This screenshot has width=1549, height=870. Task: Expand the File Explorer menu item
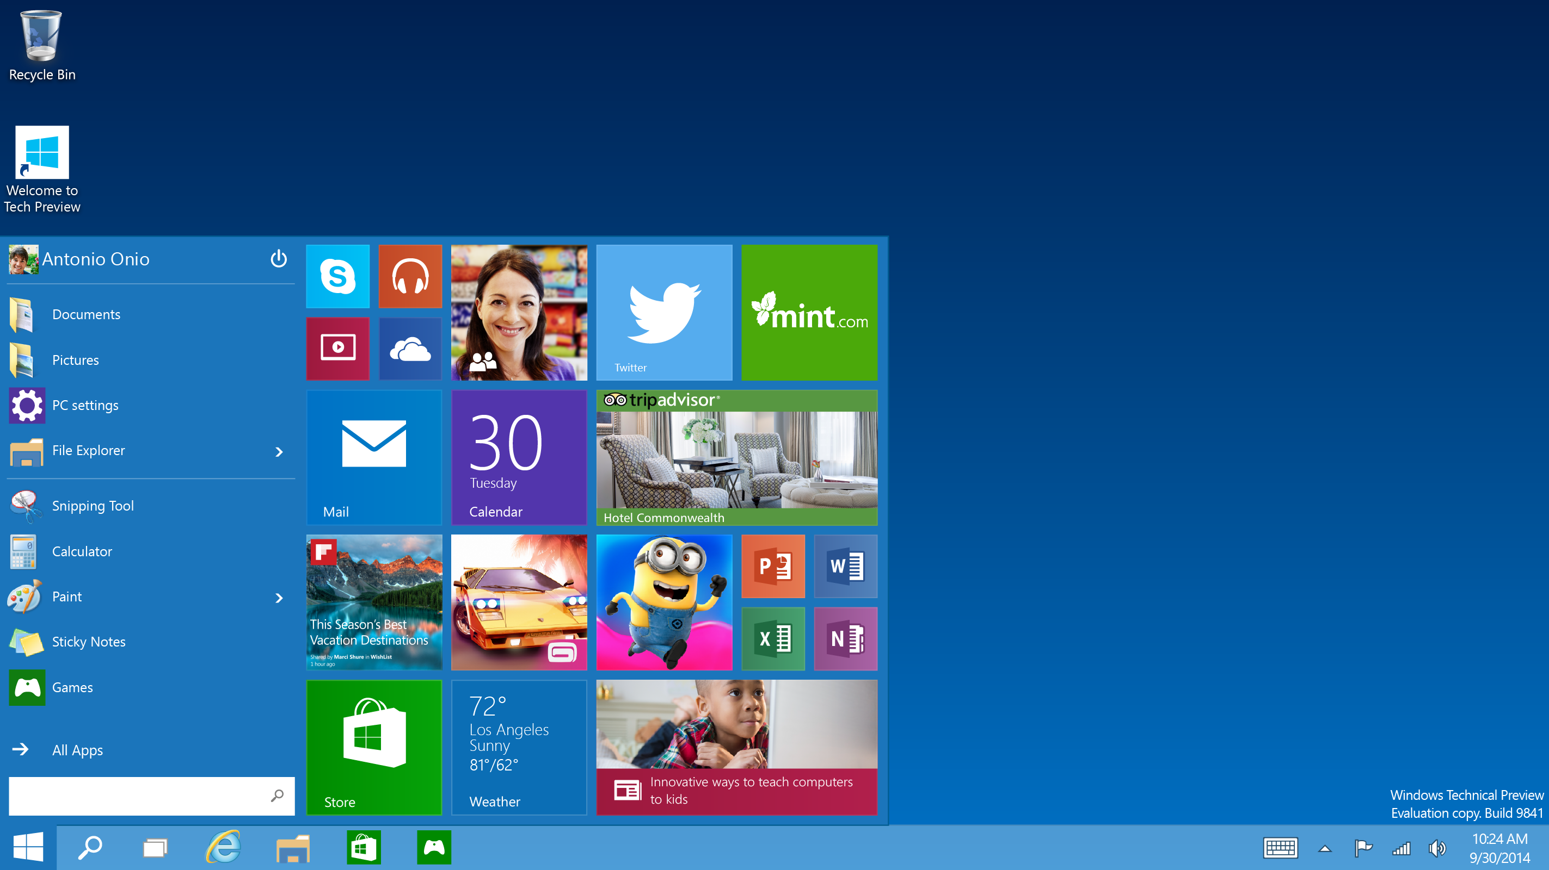click(x=279, y=450)
